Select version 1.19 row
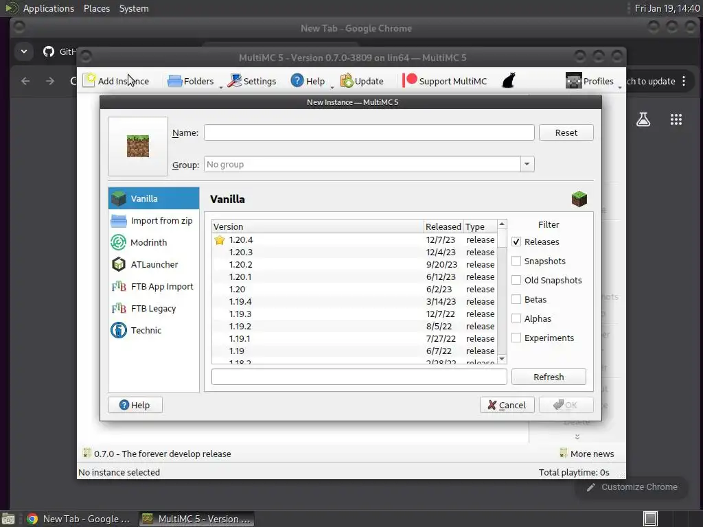Image resolution: width=703 pixels, height=527 pixels. coord(354,351)
